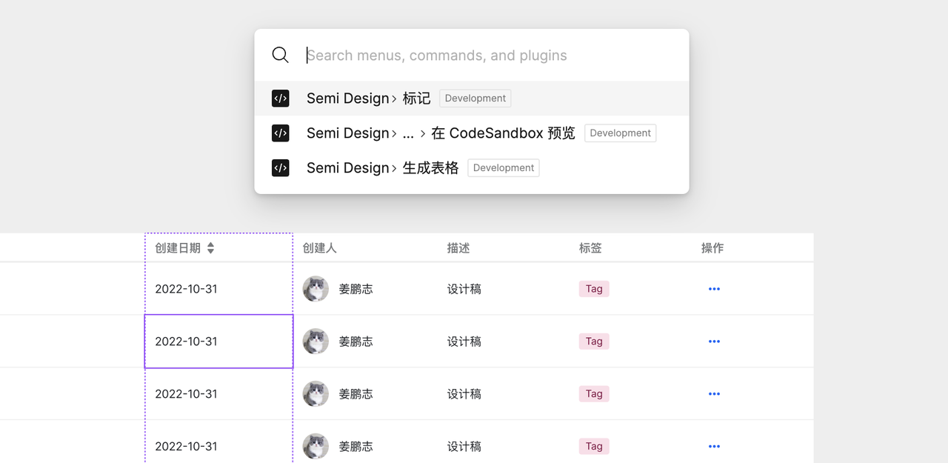Image resolution: width=948 pixels, height=463 pixels.
Task: Run the Semi Design 标记 command
Action: coord(368,99)
